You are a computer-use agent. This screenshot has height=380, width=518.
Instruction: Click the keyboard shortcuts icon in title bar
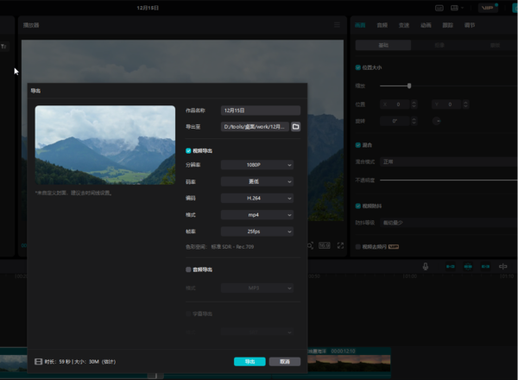click(439, 7)
